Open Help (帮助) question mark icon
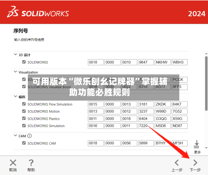The image size is (208, 175). click(31, 163)
